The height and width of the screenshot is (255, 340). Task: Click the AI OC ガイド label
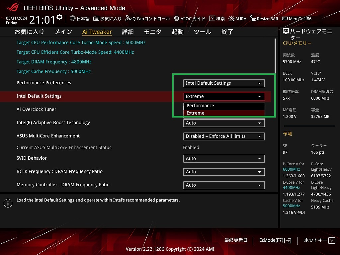coord(193,19)
